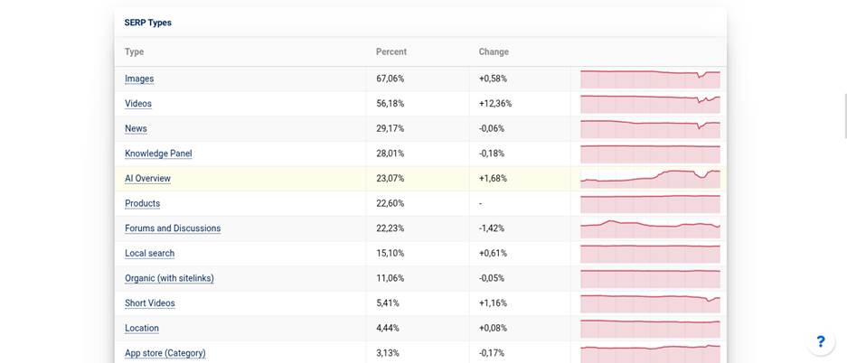Click the Percent column header
Image resolution: width=847 pixels, height=363 pixels.
(391, 51)
